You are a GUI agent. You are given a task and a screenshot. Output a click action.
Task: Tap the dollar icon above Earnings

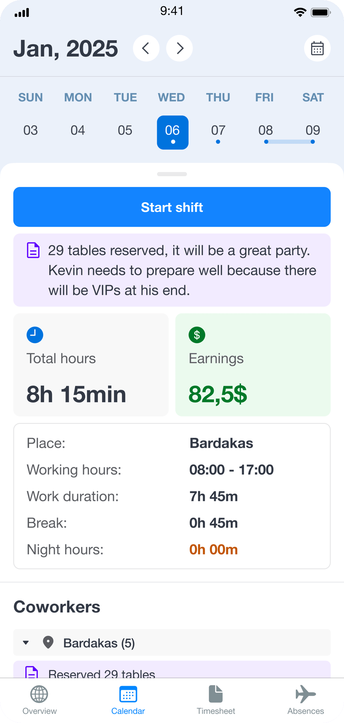click(197, 335)
